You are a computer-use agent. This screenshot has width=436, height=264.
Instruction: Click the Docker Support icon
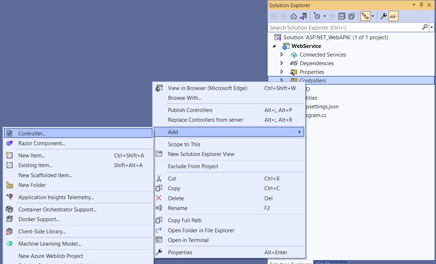(x=9, y=219)
